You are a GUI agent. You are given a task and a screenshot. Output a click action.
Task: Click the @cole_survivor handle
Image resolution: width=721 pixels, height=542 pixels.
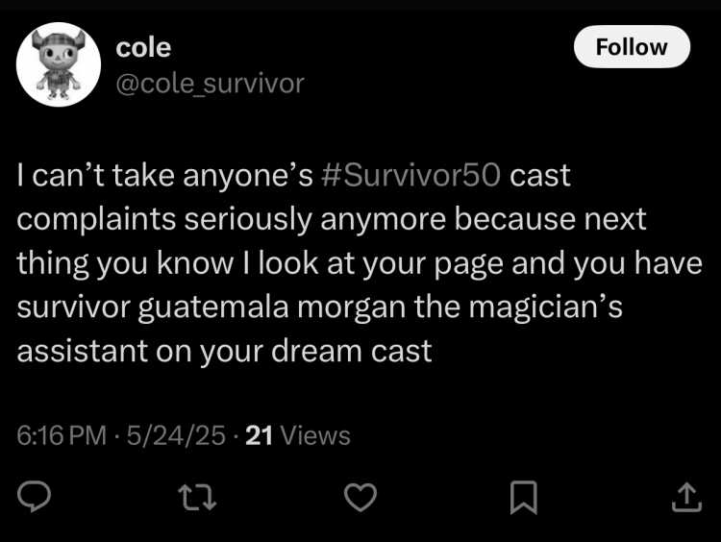coord(211,84)
